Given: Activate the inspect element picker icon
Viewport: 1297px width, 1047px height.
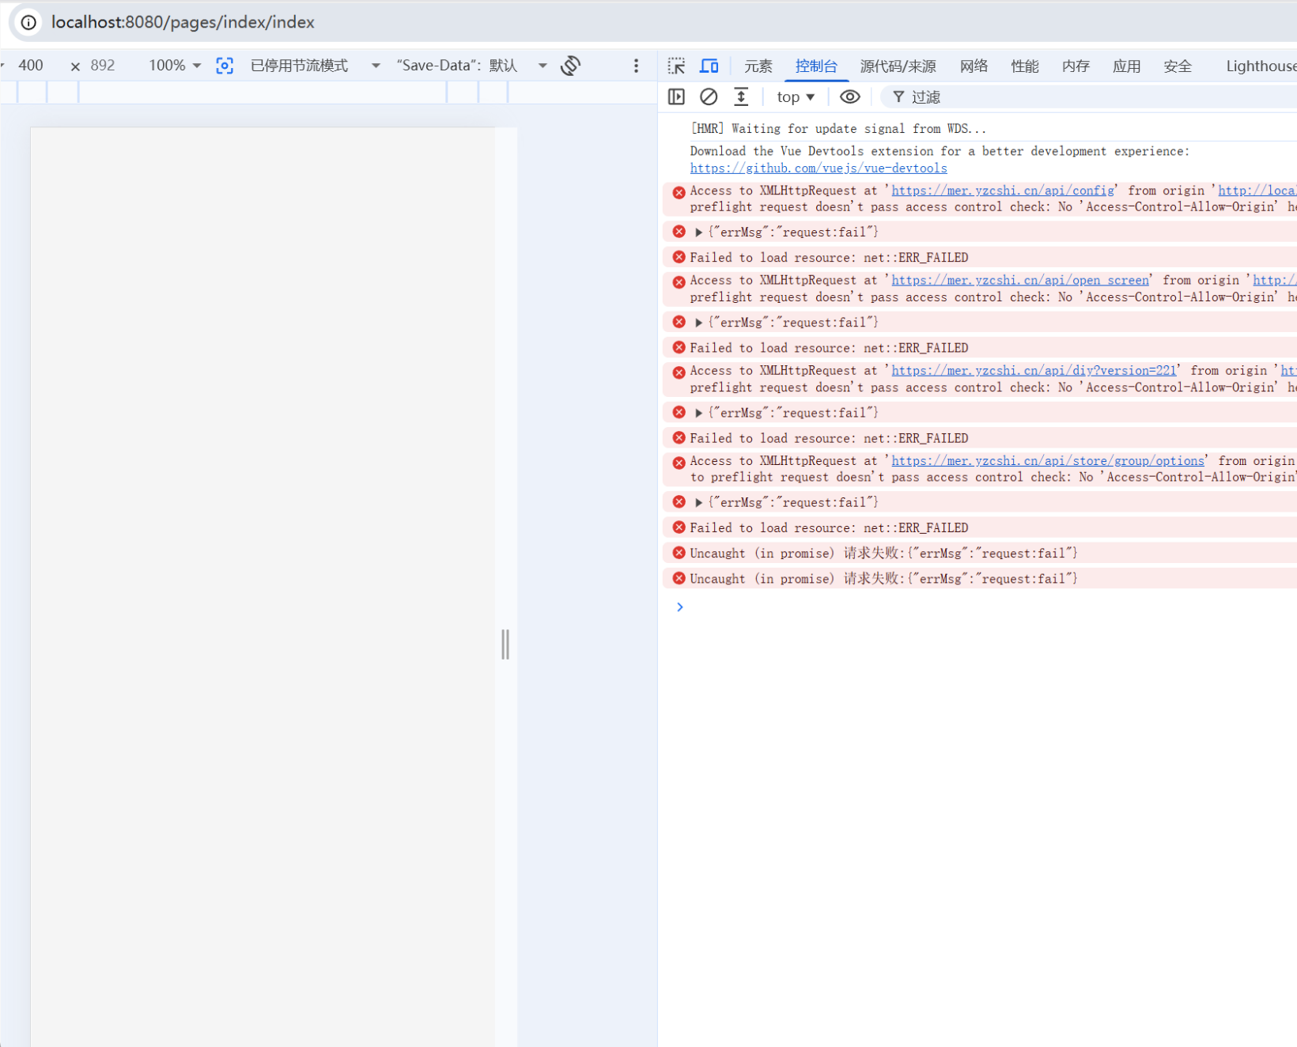Looking at the screenshot, I should (x=676, y=66).
